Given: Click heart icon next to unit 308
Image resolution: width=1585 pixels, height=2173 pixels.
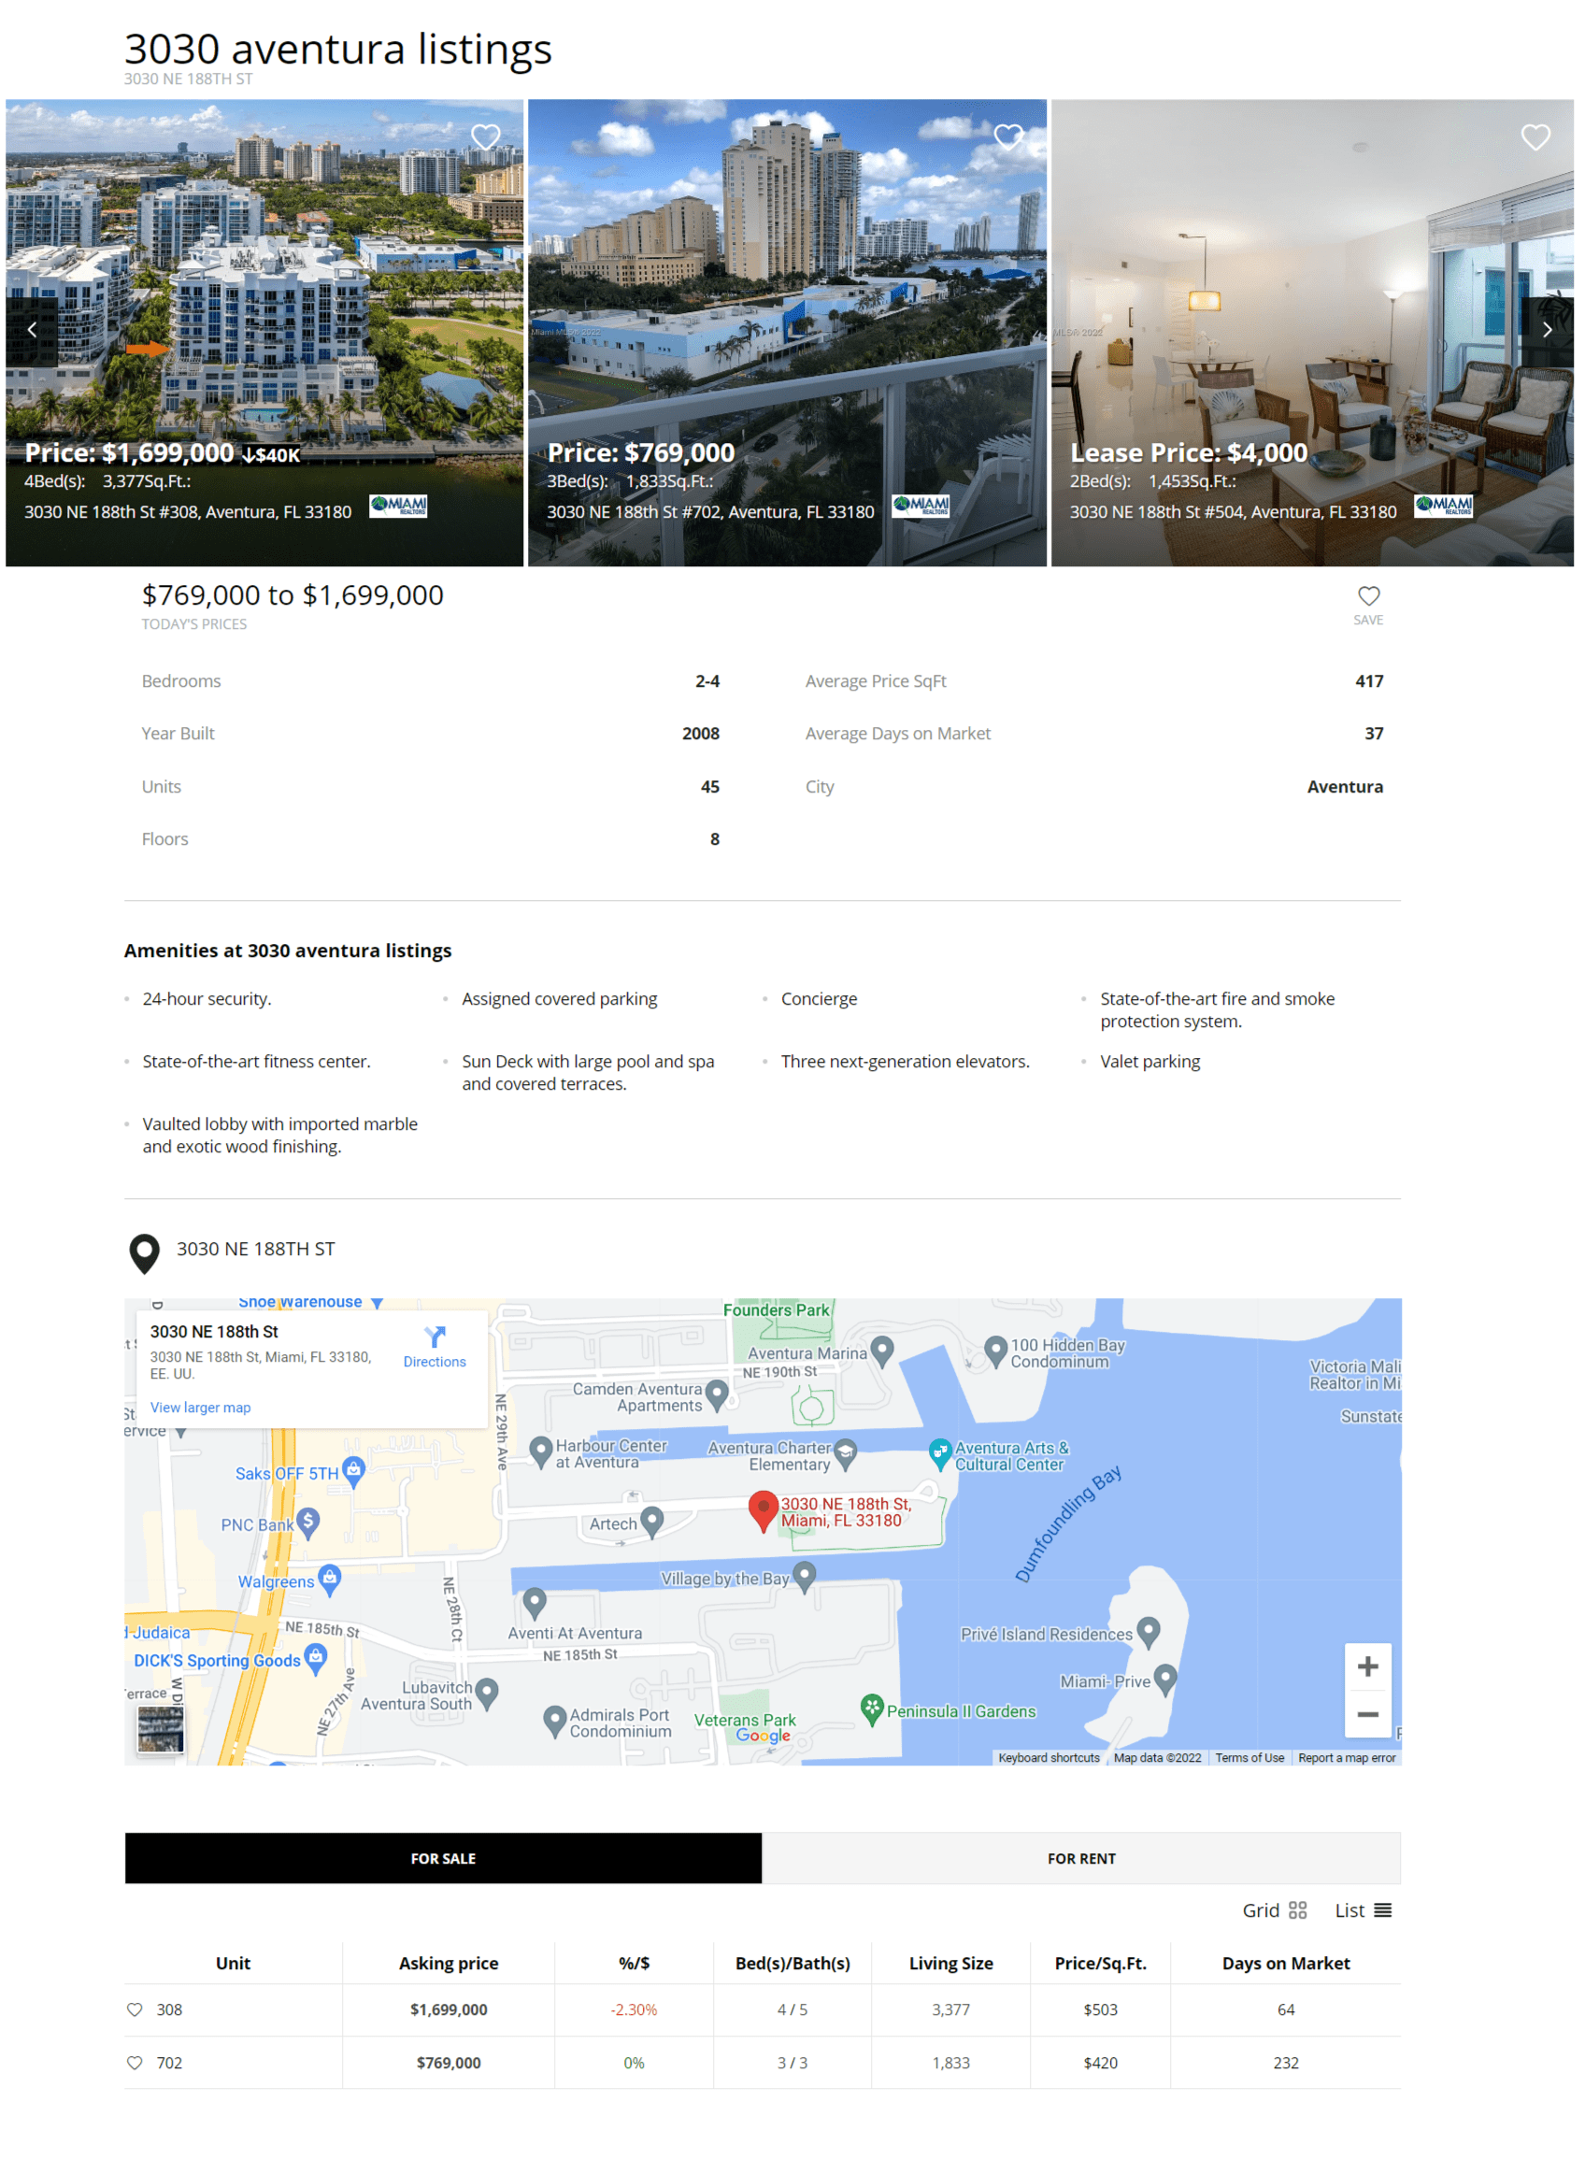Looking at the screenshot, I should (x=136, y=2009).
